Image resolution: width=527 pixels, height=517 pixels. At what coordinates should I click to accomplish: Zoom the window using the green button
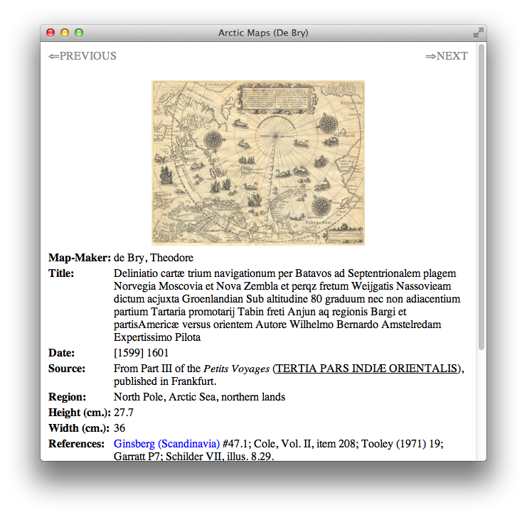pyautogui.click(x=79, y=33)
